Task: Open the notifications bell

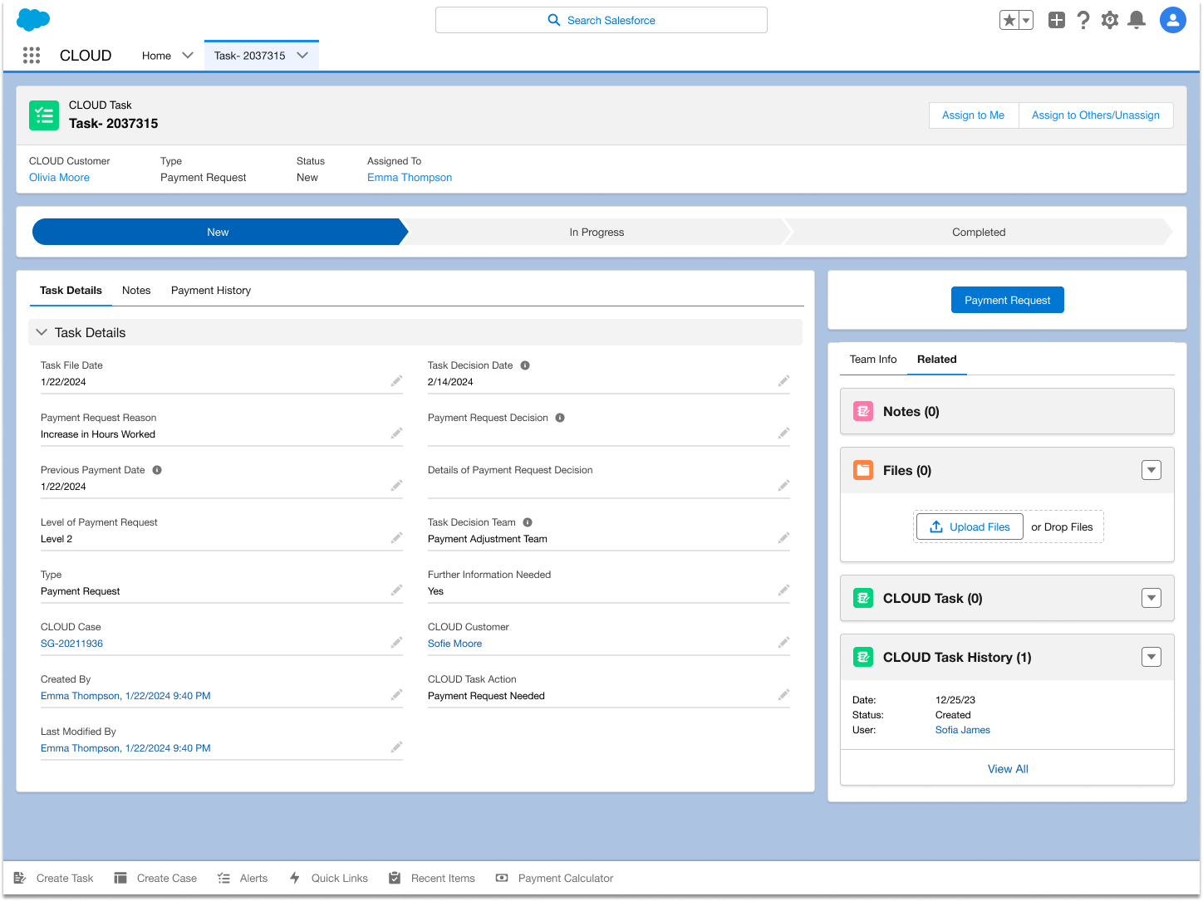Action: pos(1137,20)
